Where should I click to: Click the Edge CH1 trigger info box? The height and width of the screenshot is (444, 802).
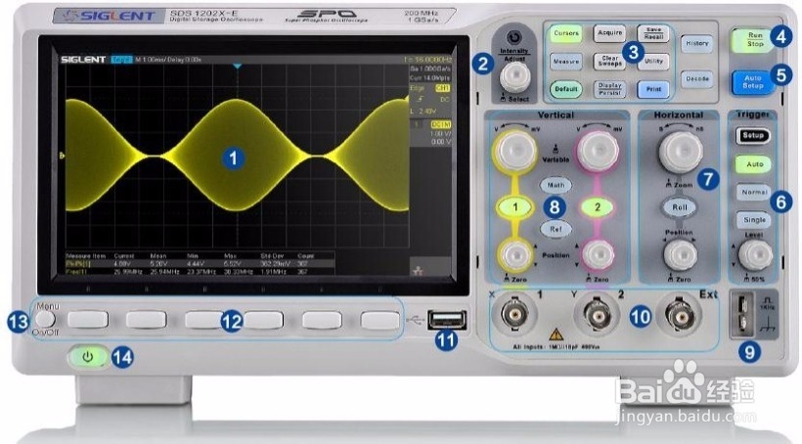430,100
